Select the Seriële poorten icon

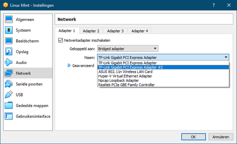[9, 84]
